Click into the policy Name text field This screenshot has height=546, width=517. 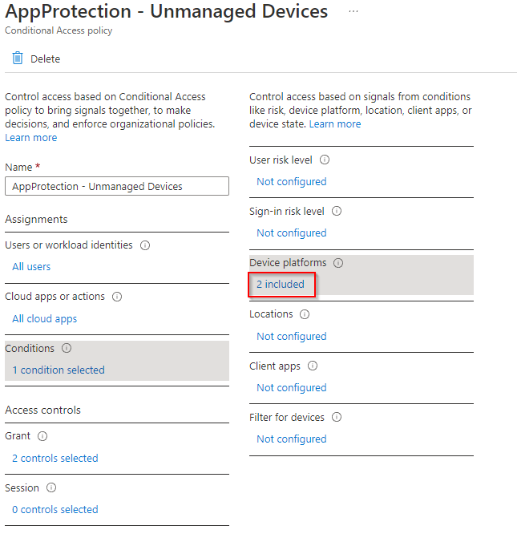point(116,186)
